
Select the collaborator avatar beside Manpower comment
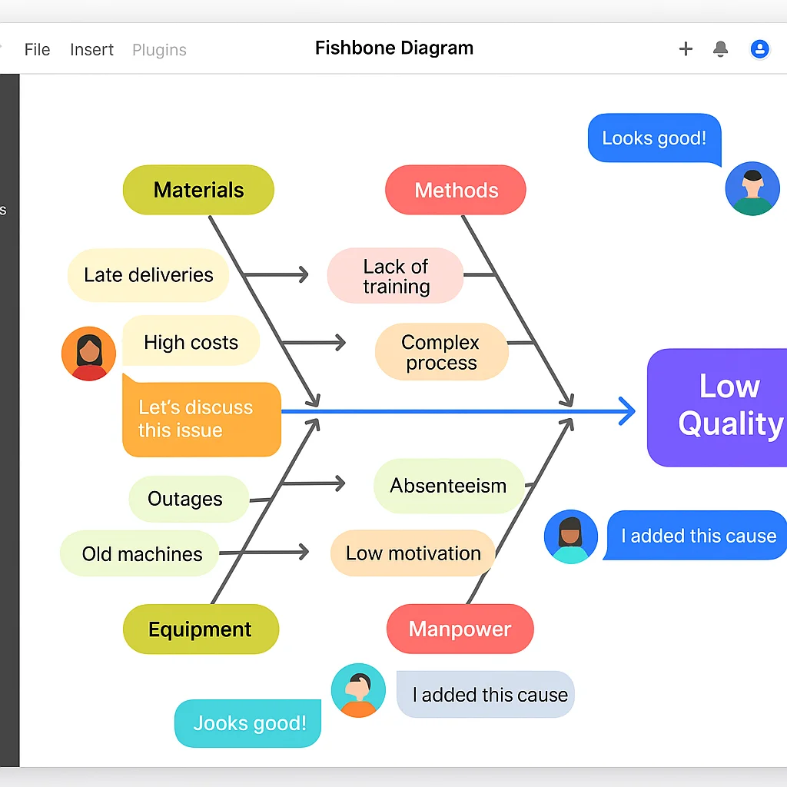point(358,689)
